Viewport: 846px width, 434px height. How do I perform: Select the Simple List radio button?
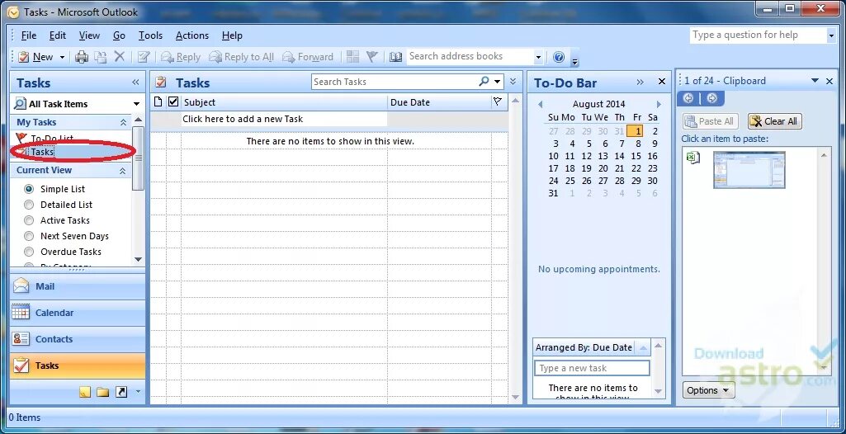click(29, 189)
